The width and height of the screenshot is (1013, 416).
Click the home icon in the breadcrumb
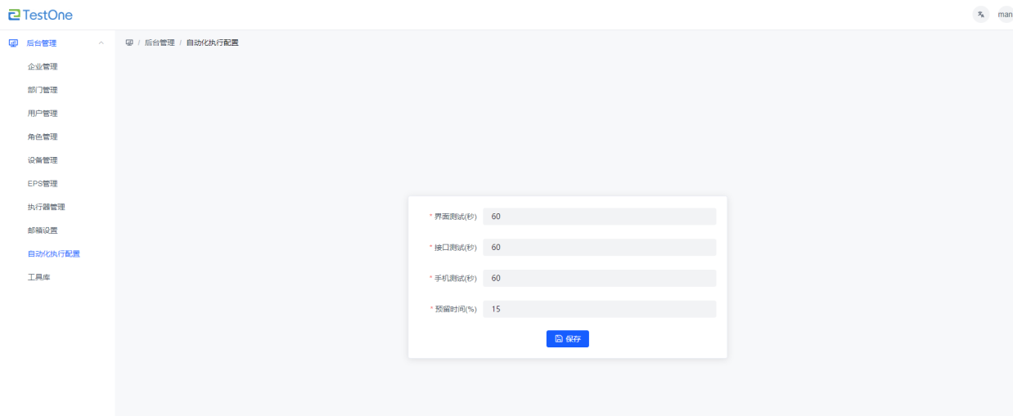pyautogui.click(x=129, y=42)
